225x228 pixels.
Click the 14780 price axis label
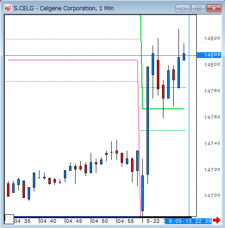point(212,91)
